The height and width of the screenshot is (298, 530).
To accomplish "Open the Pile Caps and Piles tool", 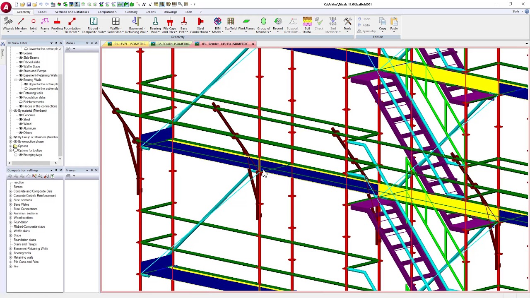I will 169,25.
